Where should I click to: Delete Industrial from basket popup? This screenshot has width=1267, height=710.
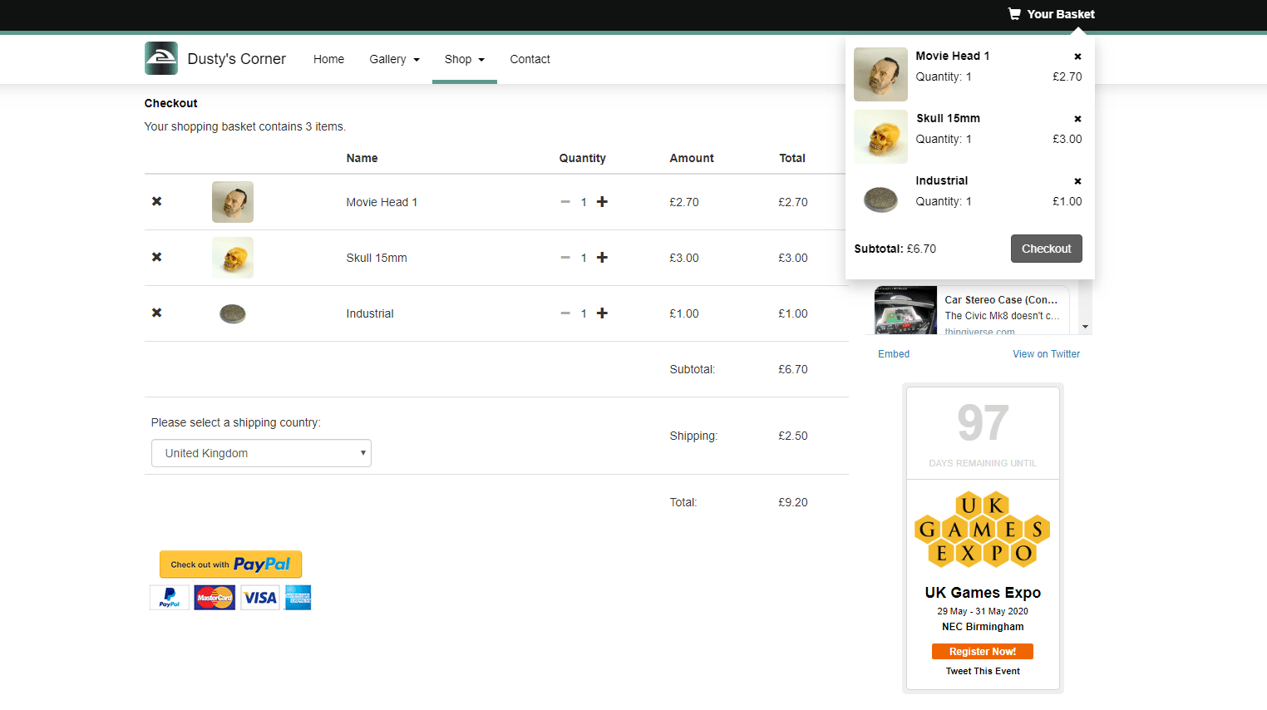(x=1077, y=181)
